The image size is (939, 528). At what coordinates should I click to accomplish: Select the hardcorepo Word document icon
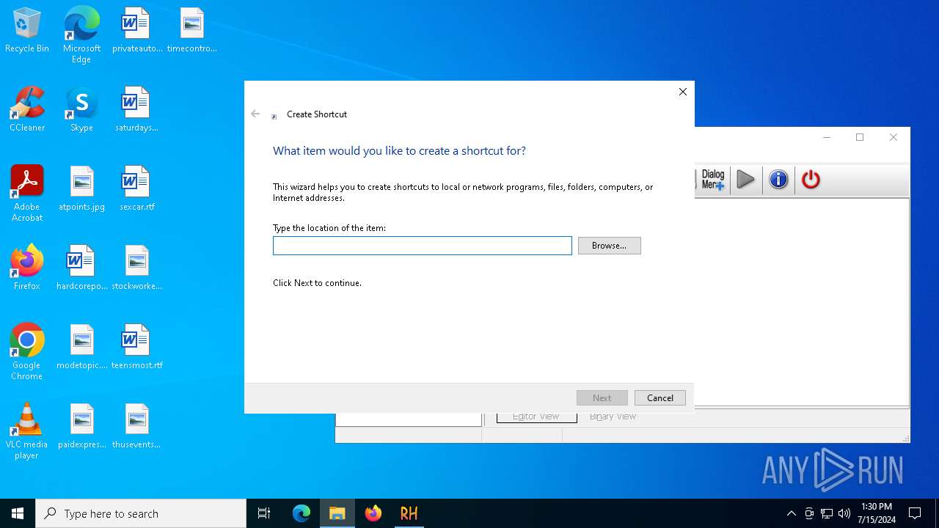tap(81, 268)
